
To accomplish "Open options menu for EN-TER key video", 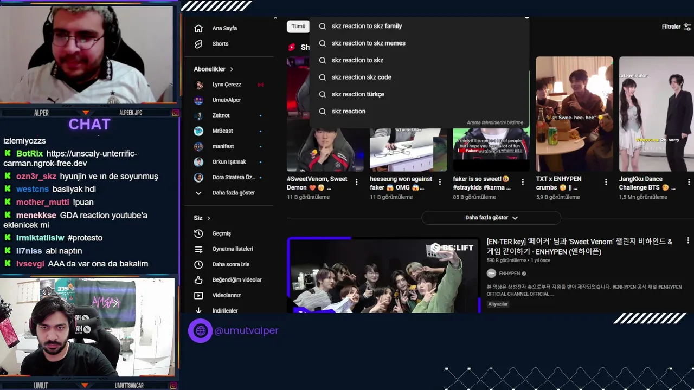I will click(x=688, y=240).
